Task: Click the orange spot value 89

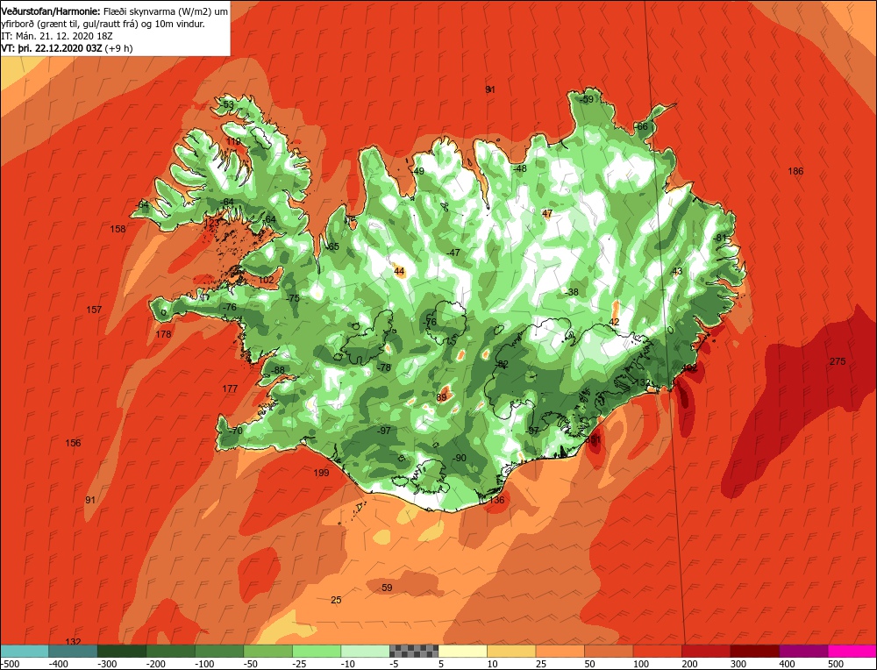Action: click(442, 397)
